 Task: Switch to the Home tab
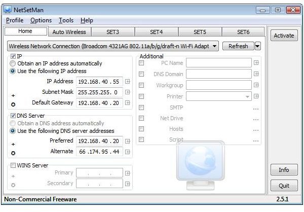tap(26, 31)
